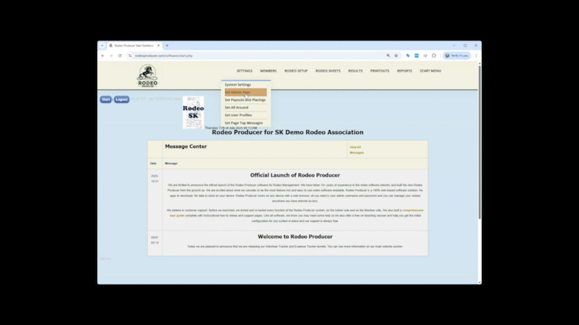Image resolution: width=579 pixels, height=325 pixels.
Task: Open the Chrome three-dot menu icon
Action: 475,55
